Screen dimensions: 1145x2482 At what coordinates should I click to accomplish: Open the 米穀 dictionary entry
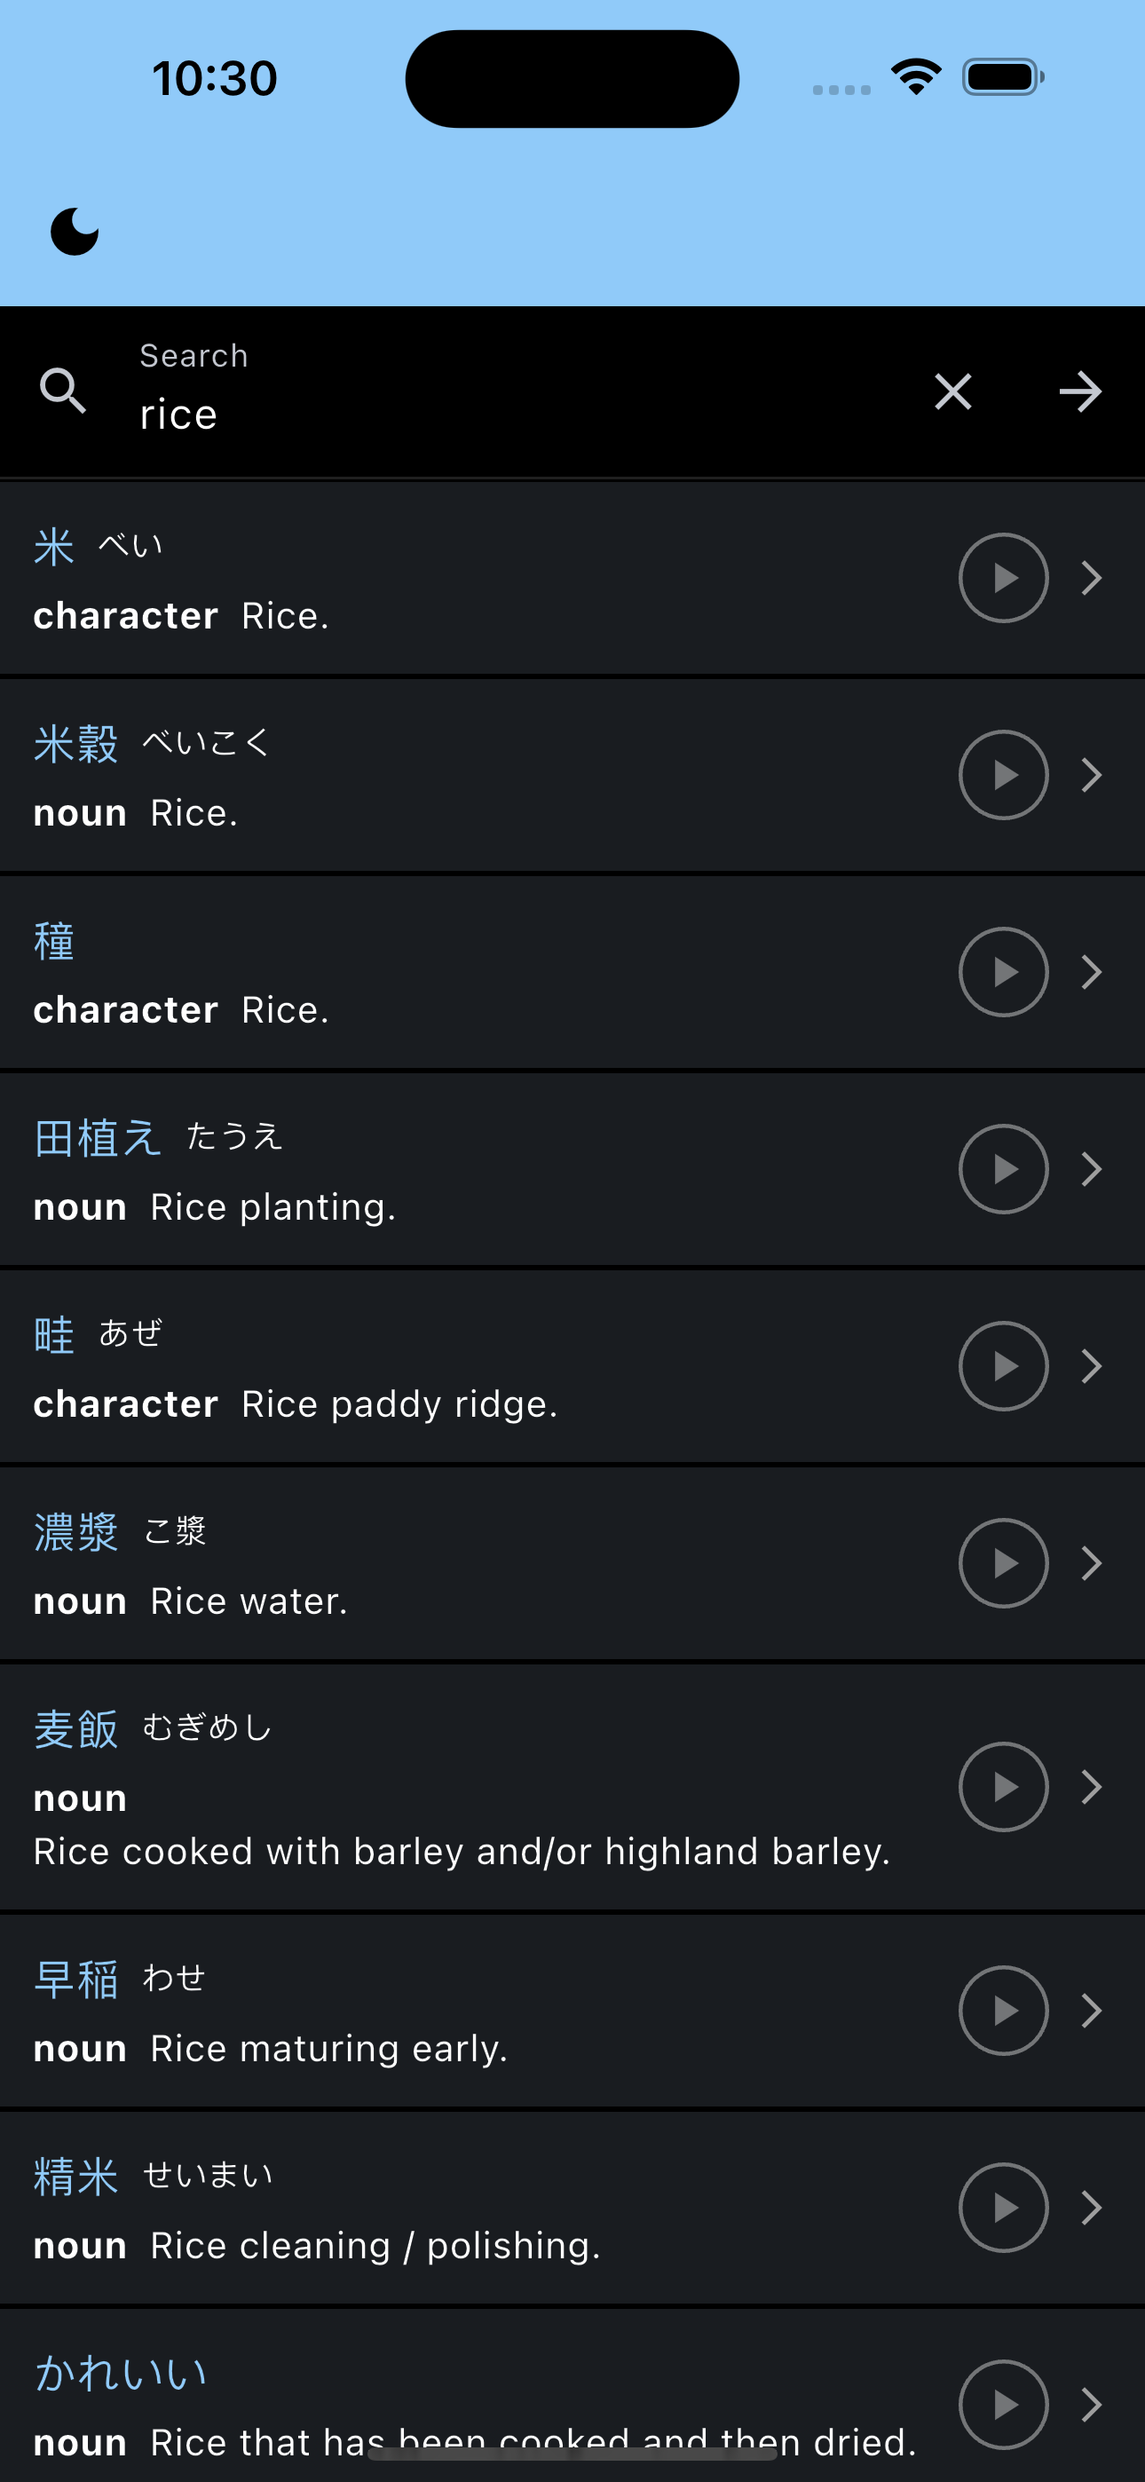click(572, 776)
